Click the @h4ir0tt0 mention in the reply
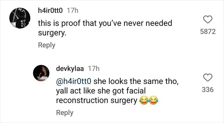This screenshot has height=123, width=224. (74, 81)
